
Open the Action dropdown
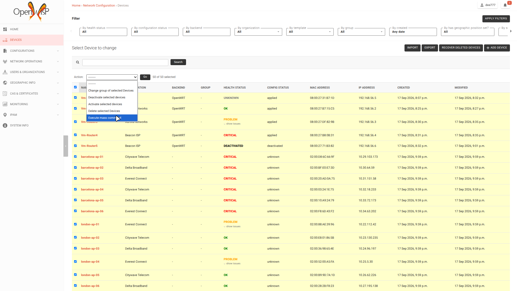[112, 77]
